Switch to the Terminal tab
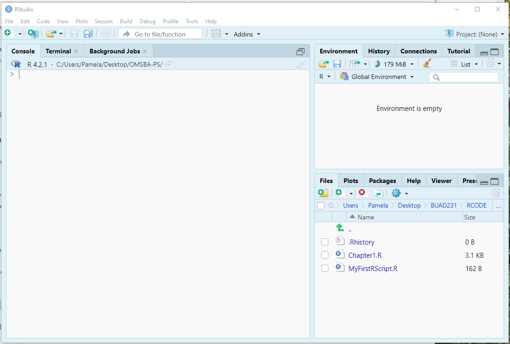510x344 pixels. click(x=58, y=51)
